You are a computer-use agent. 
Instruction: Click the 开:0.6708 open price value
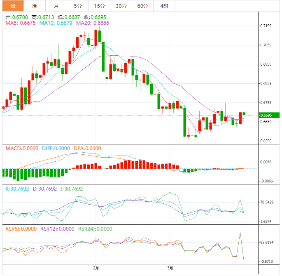[x=16, y=17]
